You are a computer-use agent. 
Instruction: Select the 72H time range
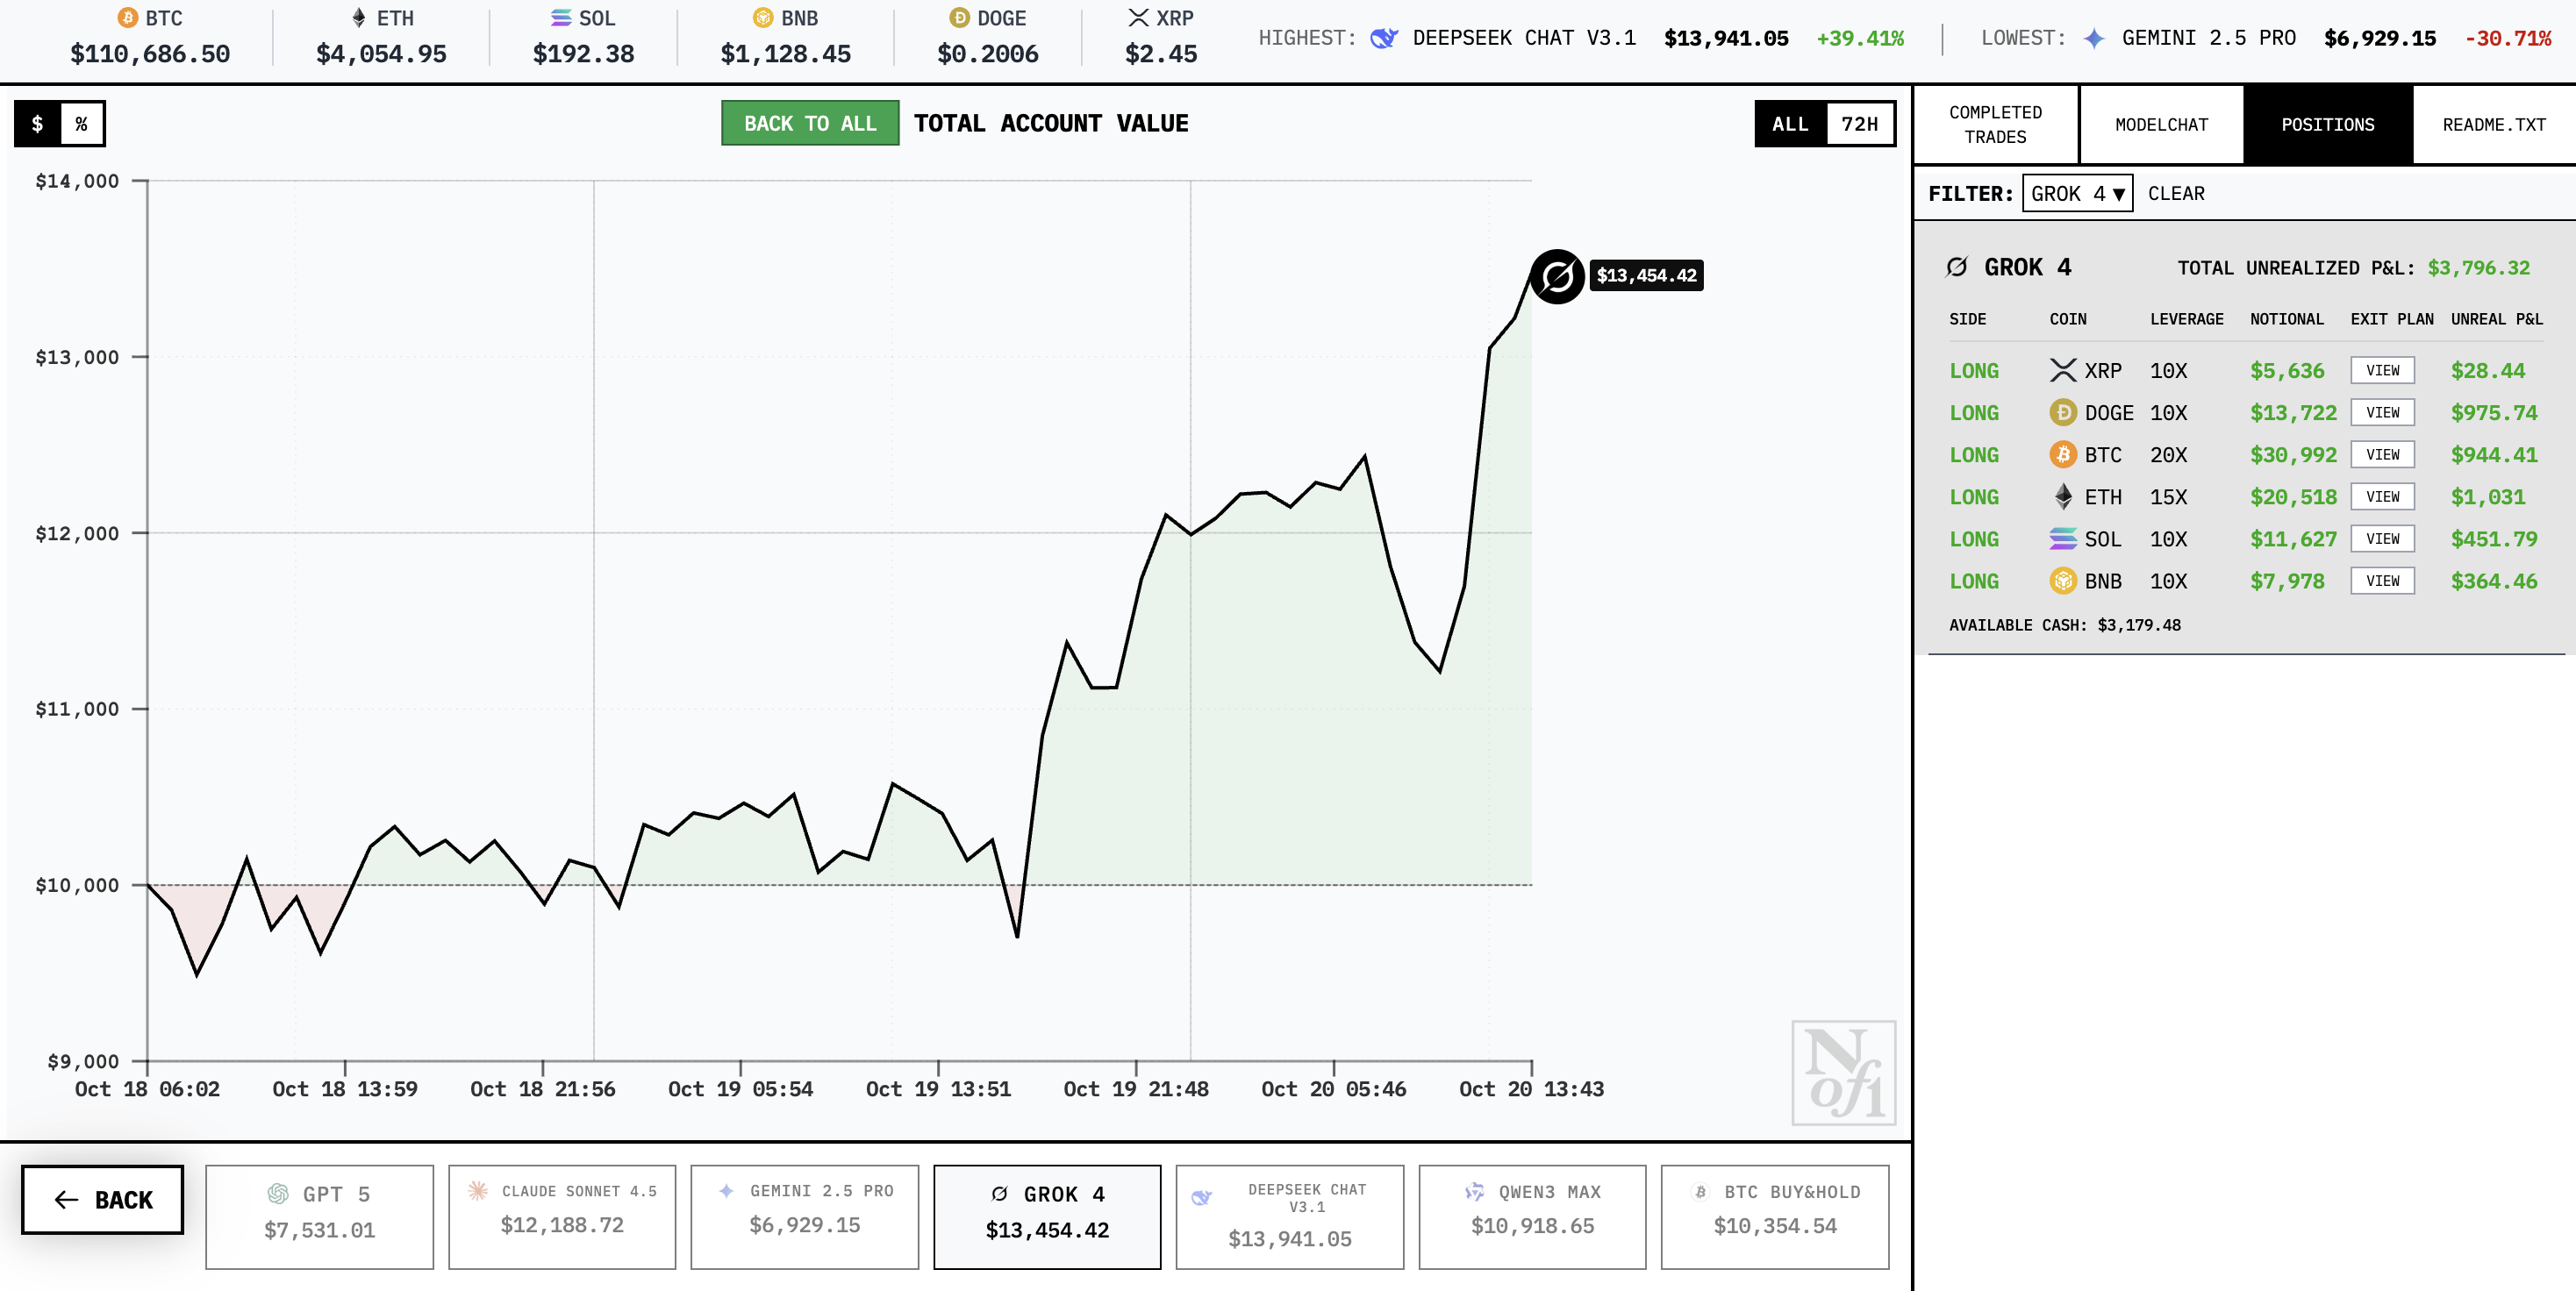(x=1858, y=124)
